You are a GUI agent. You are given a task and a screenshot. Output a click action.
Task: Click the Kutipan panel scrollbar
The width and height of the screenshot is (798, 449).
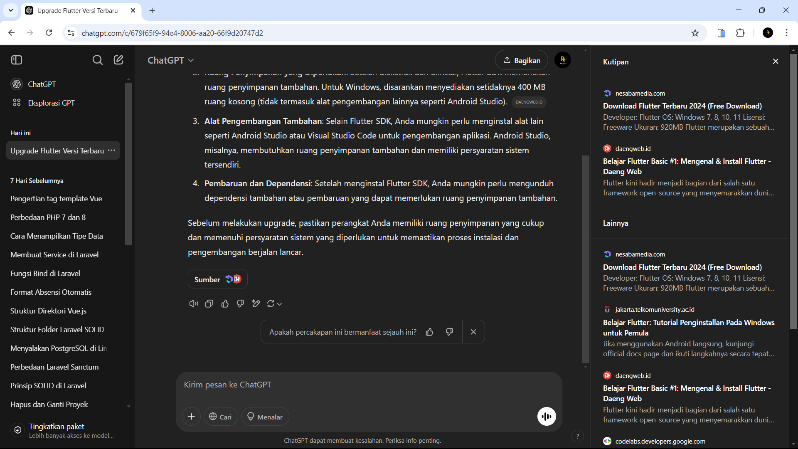pos(793,191)
